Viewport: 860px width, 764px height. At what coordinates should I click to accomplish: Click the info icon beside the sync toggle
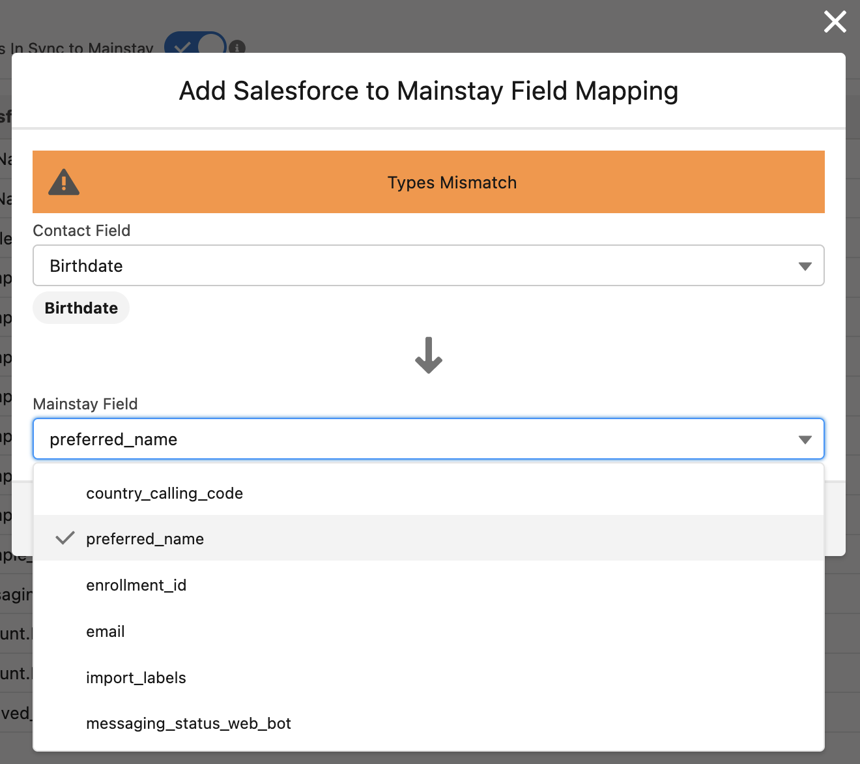(x=238, y=47)
